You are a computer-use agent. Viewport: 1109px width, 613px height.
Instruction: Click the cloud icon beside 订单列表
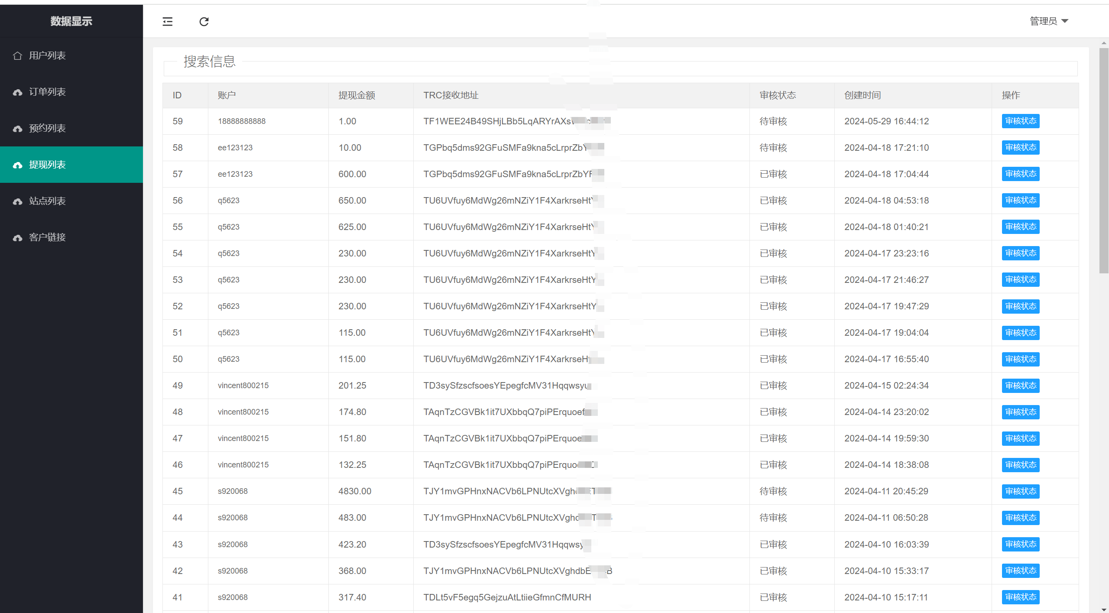(18, 92)
